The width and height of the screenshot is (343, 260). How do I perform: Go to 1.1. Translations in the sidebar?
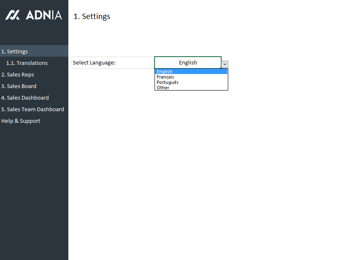pos(27,63)
